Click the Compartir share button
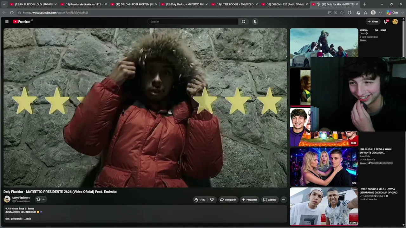This screenshot has width=406, height=228. point(228,200)
